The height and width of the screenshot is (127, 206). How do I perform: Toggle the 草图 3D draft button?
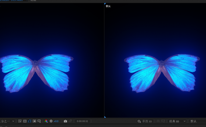(145, 121)
